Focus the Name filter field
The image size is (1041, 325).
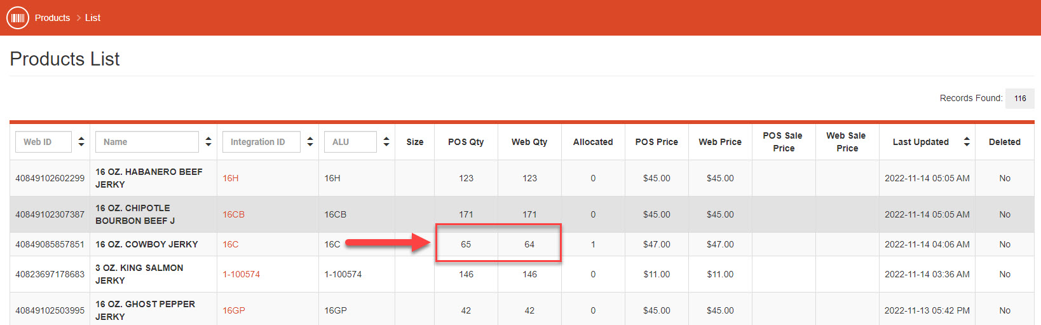[x=147, y=142]
